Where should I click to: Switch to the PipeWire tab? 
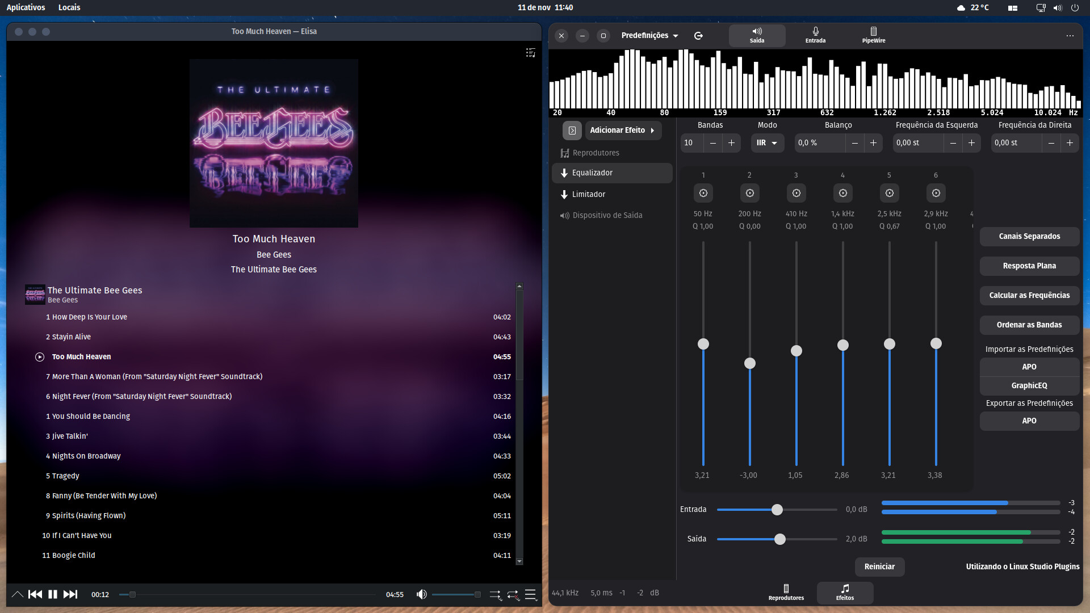(873, 35)
